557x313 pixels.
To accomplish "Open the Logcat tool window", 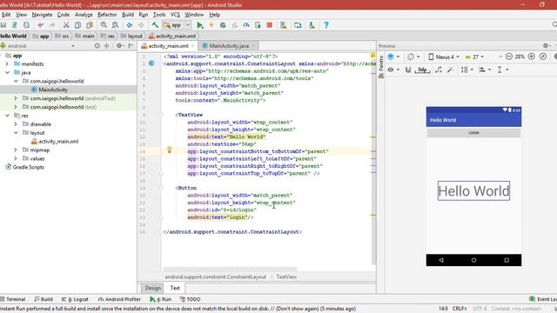I will tap(75, 299).
